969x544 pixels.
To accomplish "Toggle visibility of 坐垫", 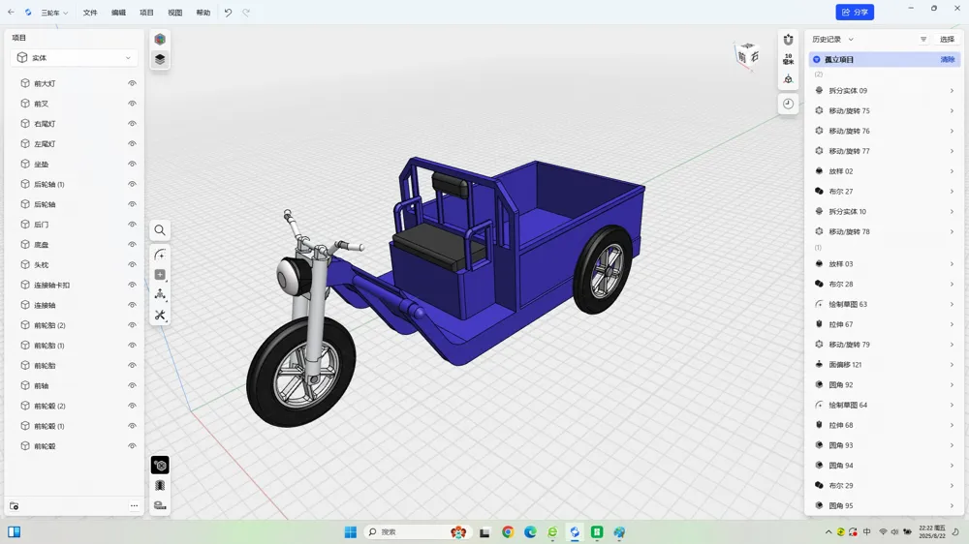I will click(132, 165).
